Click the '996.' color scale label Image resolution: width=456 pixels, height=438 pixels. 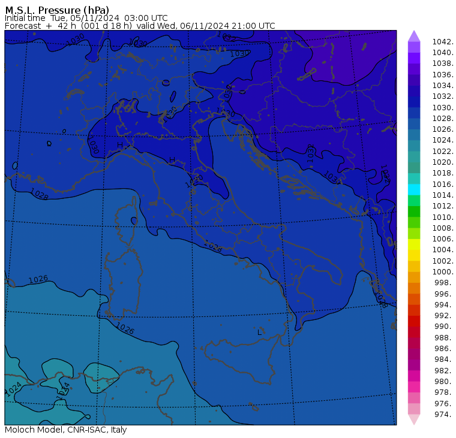[x=444, y=294]
